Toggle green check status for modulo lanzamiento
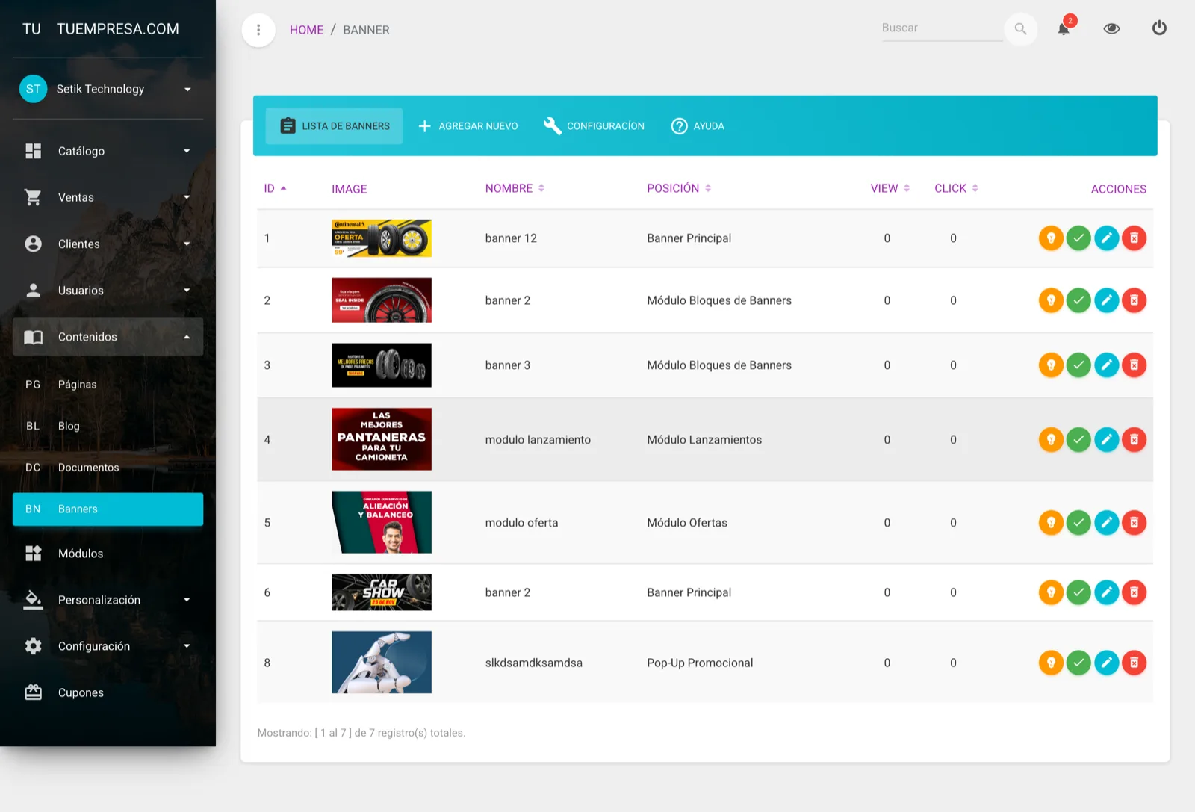 point(1078,440)
